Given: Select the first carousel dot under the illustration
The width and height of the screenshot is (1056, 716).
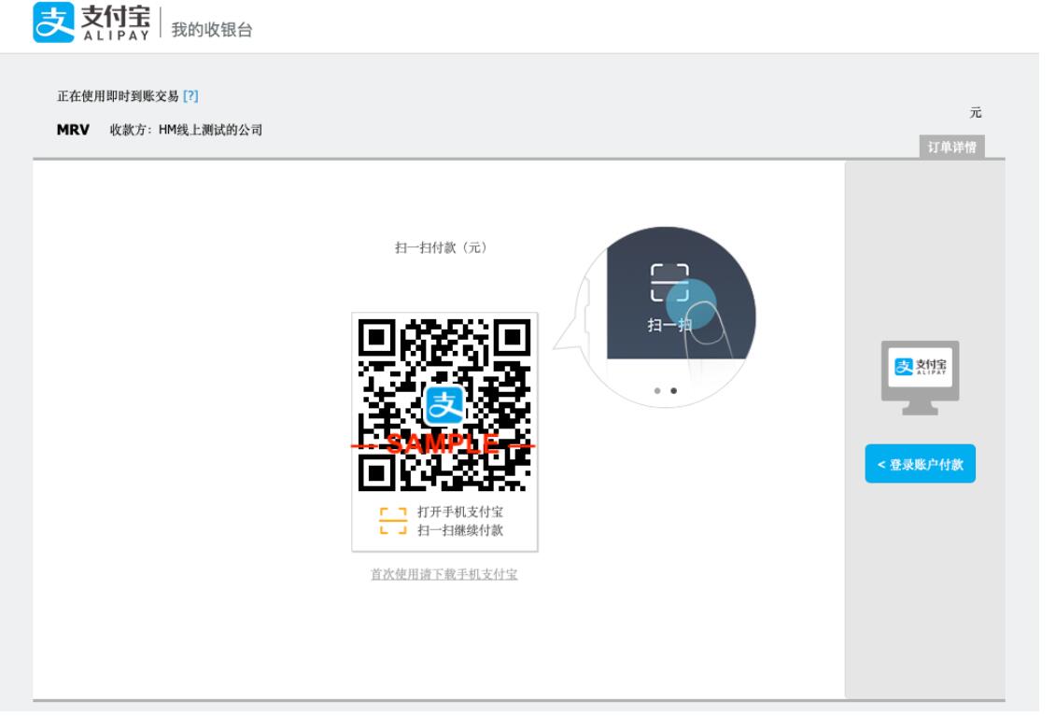Looking at the screenshot, I should click(657, 390).
